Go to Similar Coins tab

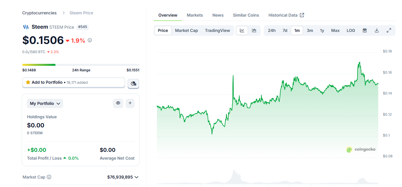(246, 15)
